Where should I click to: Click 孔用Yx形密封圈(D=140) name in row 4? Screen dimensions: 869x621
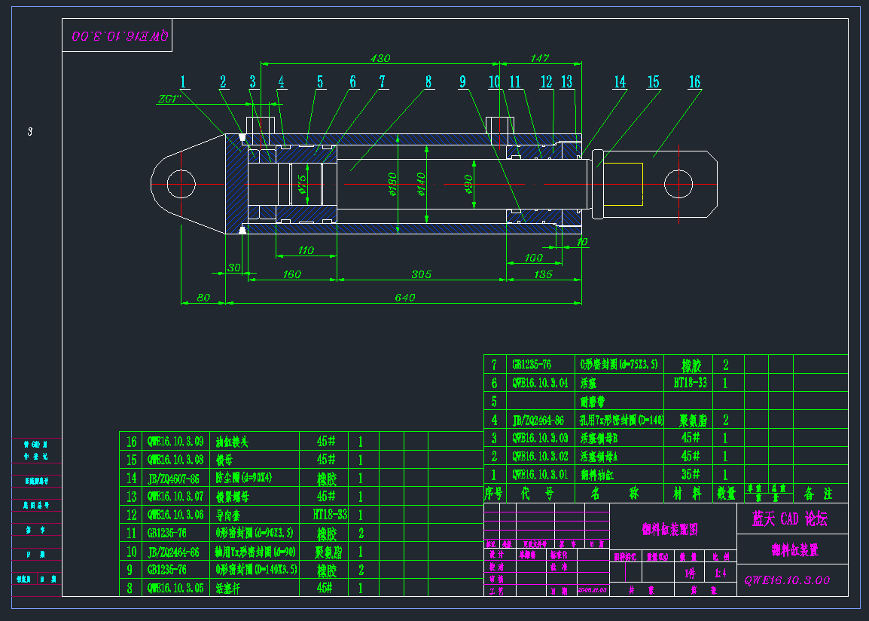[621, 421]
